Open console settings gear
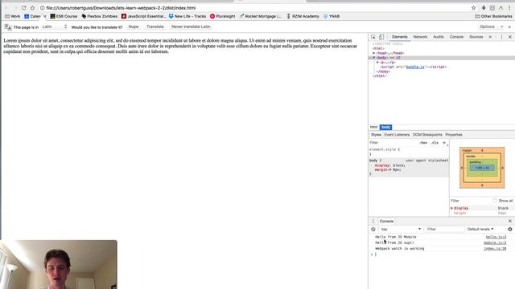The image size is (515, 289). coord(509,230)
